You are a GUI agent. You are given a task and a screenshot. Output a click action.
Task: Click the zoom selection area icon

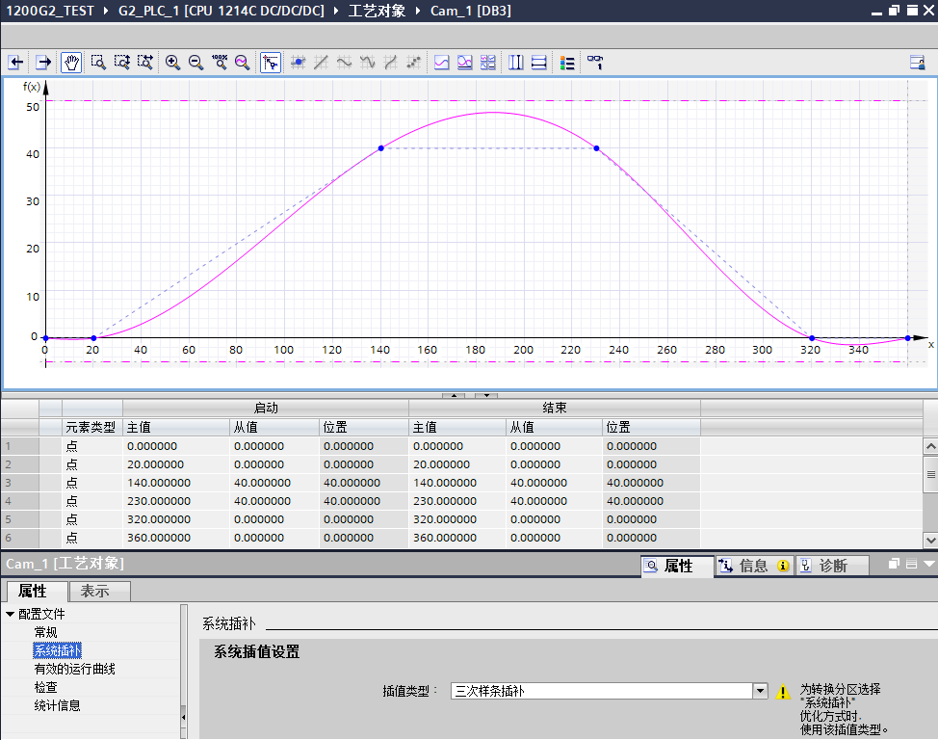(98, 63)
